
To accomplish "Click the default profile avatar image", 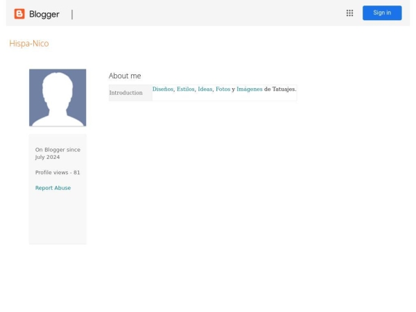I will pos(58,98).
